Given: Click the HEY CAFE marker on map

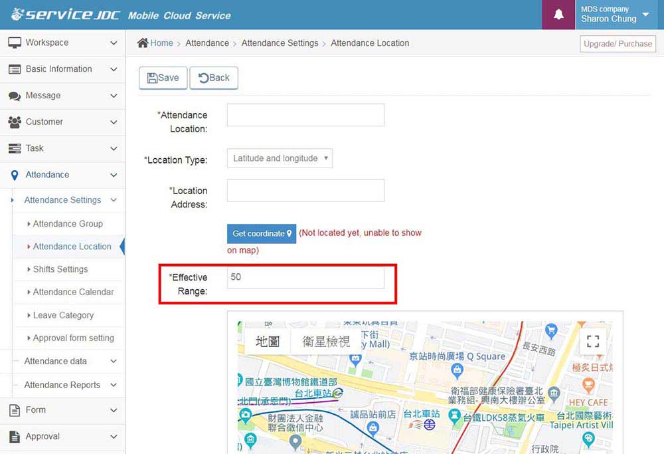Looking at the screenshot, I should tap(588, 386).
